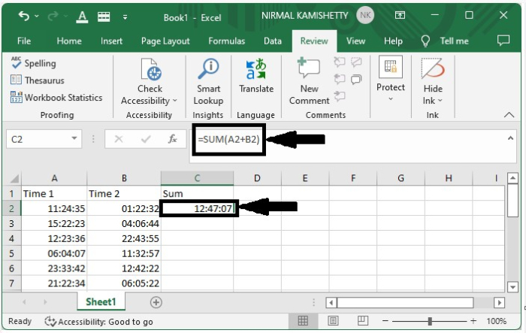The height and width of the screenshot is (333, 526).
Task: Click Show All Comments icon
Action: click(356, 79)
